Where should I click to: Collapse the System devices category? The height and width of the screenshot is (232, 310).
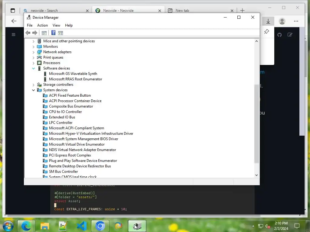pyautogui.click(x=33, y=90)
